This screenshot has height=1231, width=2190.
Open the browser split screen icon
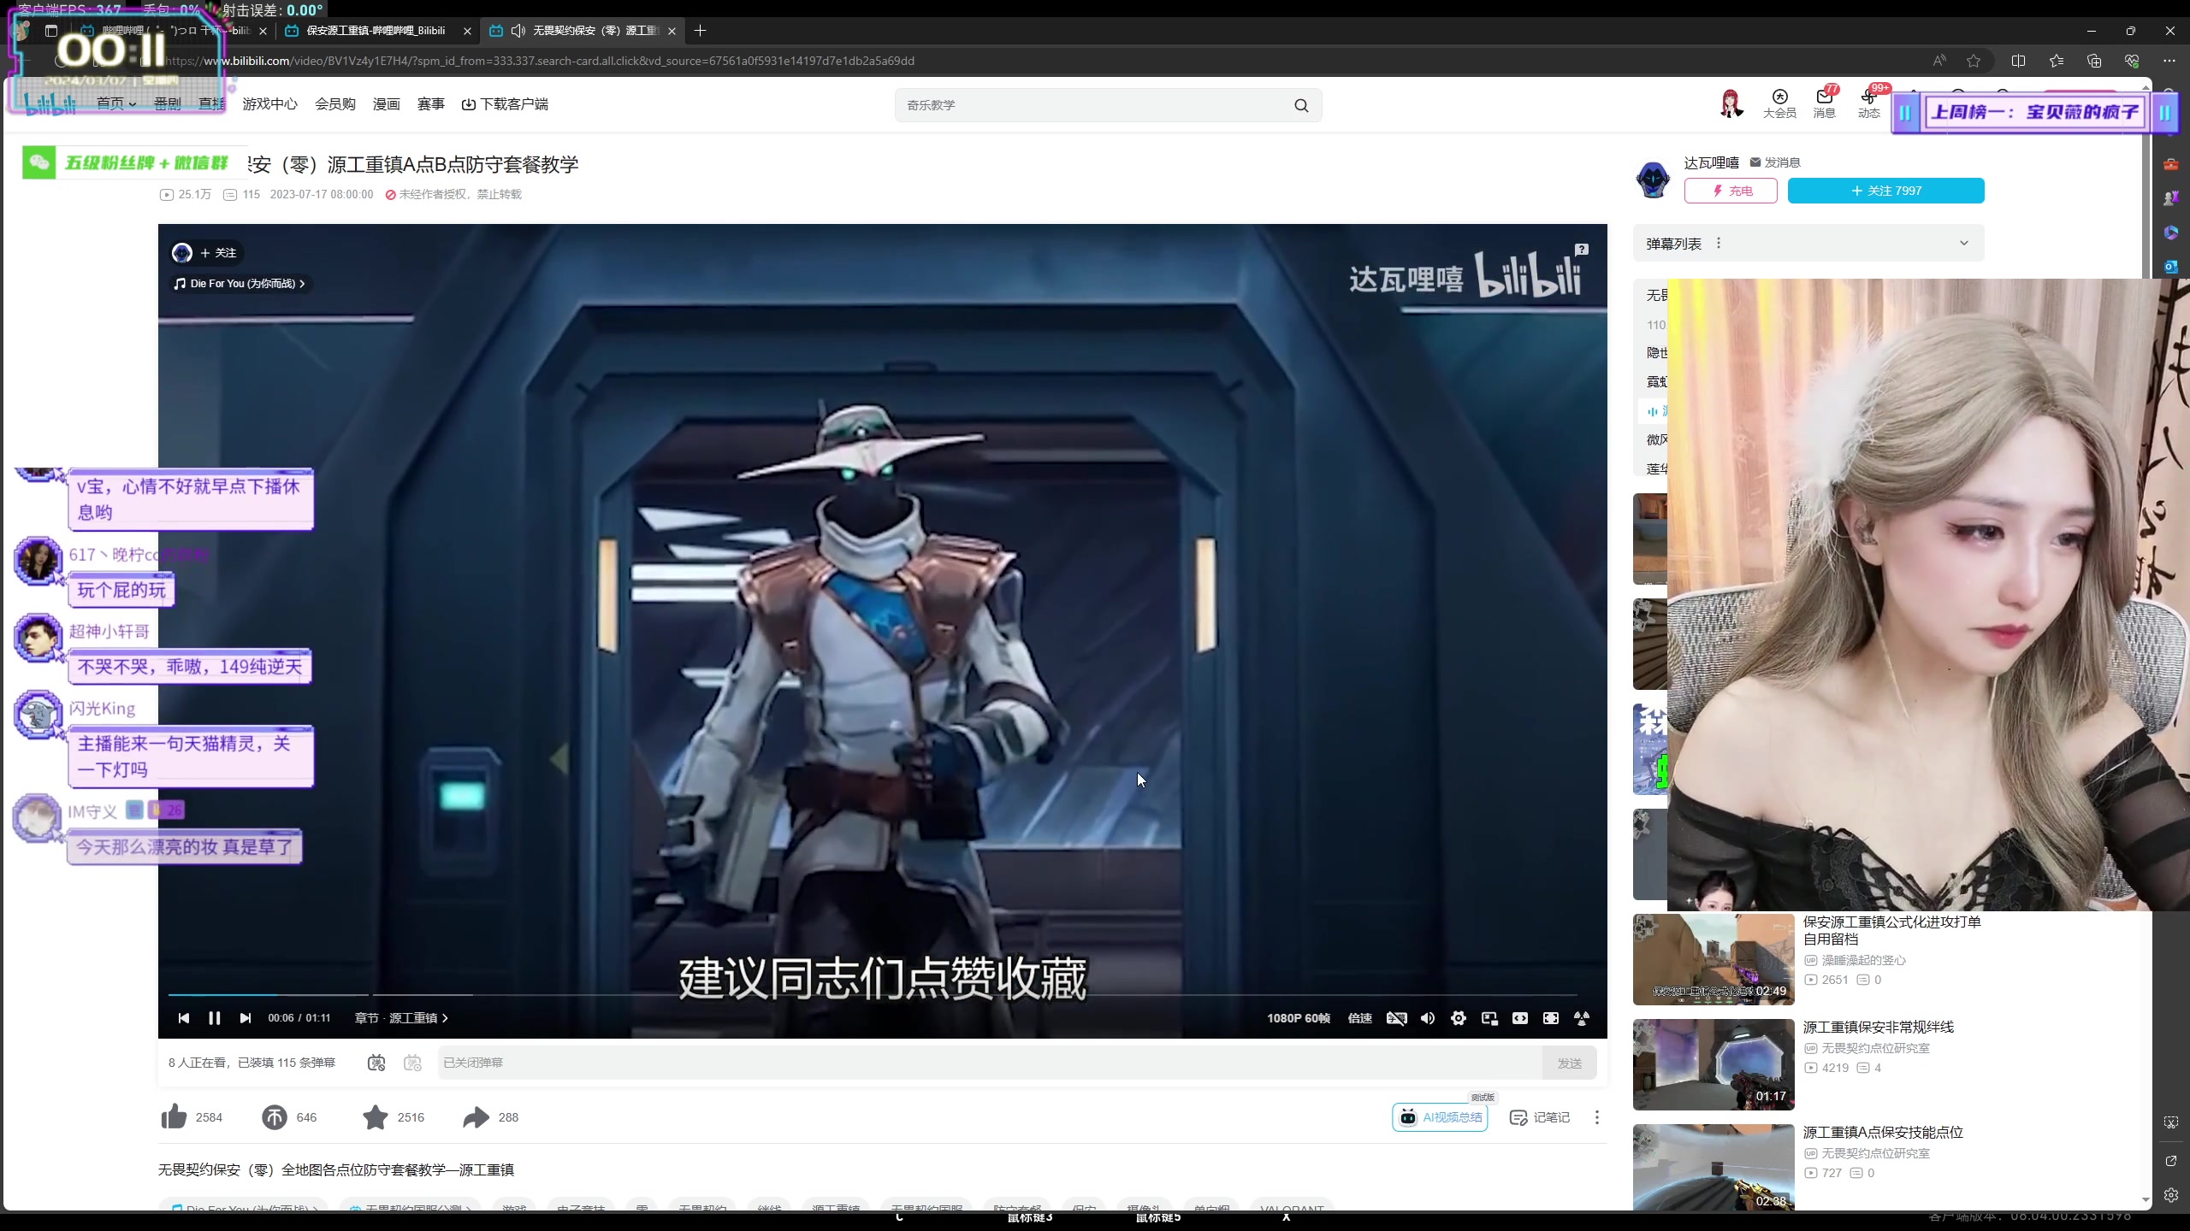click(x=2019, y=61)
